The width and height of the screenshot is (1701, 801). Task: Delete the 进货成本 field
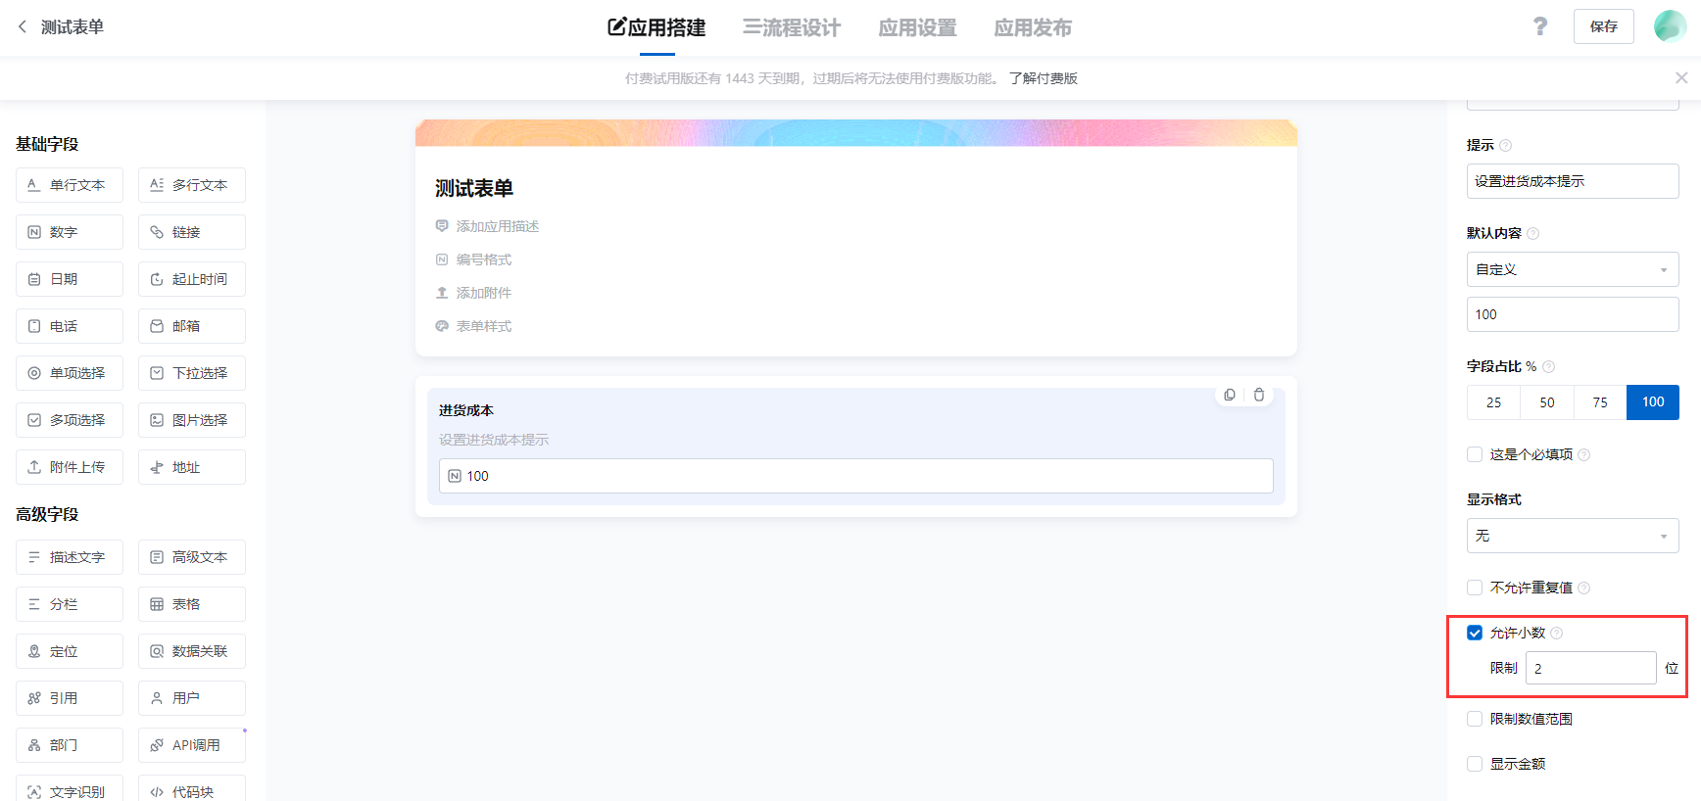coord(1259,395)
